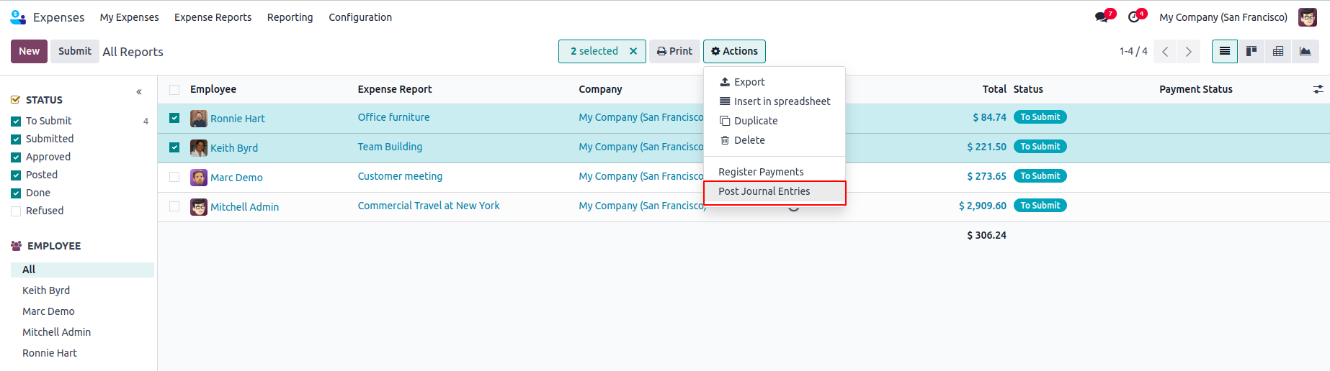Open activities clock icon
Screen dimensions: 1330x371
[x=1134, y=17]
